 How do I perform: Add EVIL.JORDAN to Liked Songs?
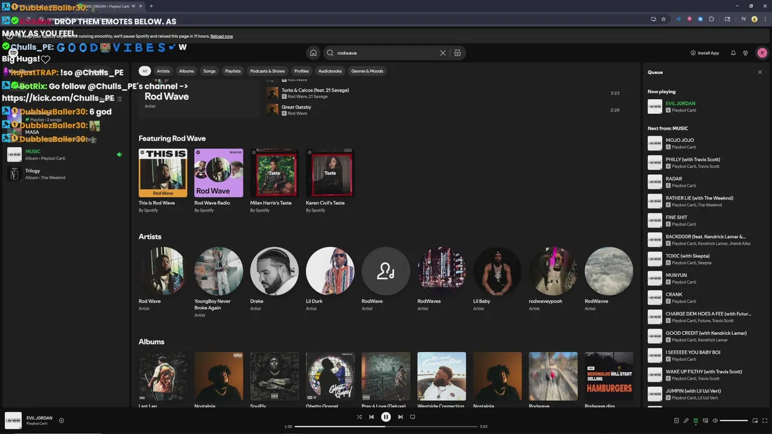[61, 421]
